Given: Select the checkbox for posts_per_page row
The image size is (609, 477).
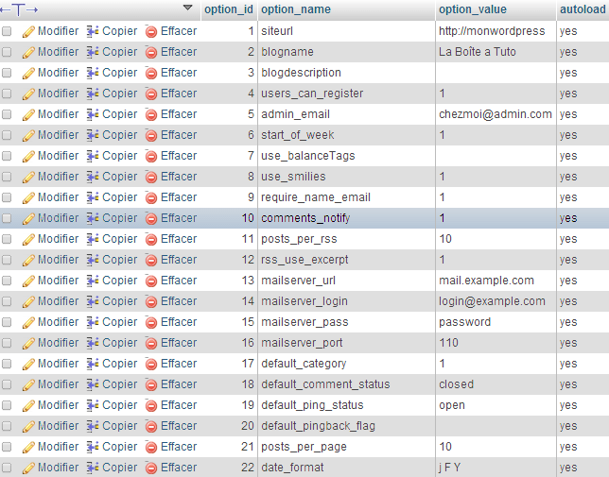Looking at the screenshot, I should (x=8, y=447).
